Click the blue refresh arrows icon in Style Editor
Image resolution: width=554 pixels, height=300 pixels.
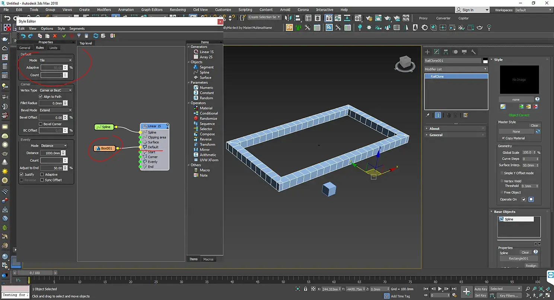pyautogui.click(x=96, y=36)
